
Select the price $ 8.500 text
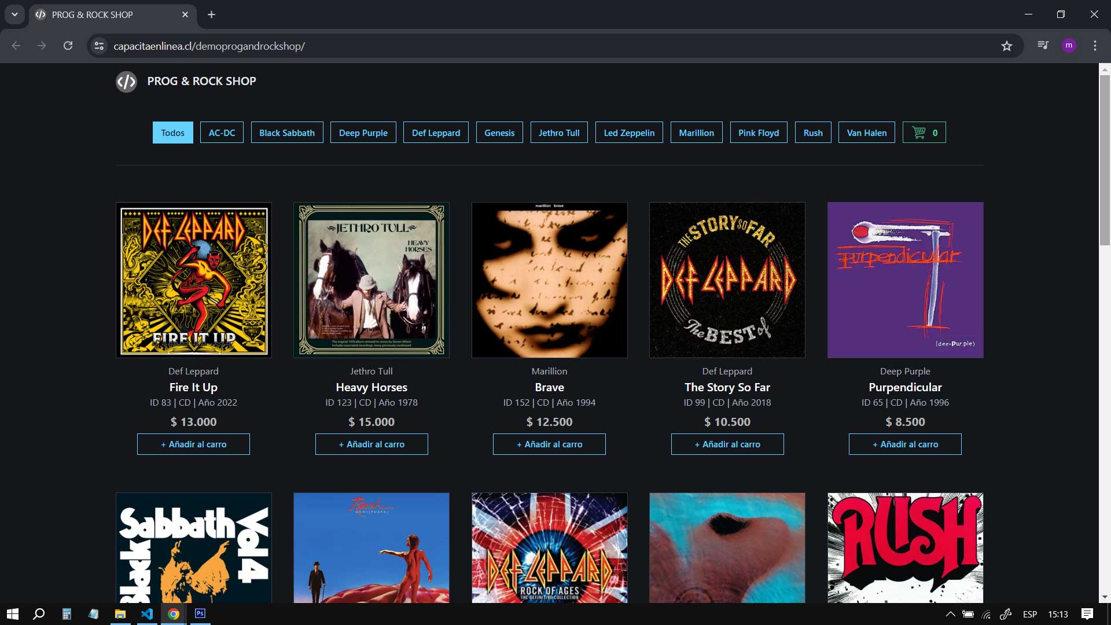pos(905,422)
